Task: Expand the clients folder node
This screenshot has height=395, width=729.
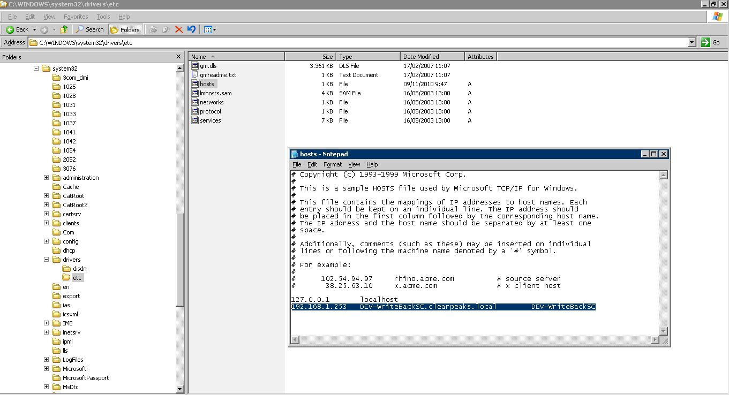Action: [x=47, y=223]
